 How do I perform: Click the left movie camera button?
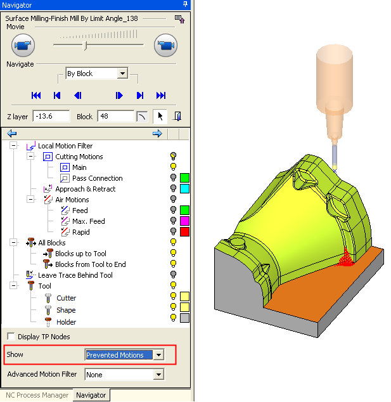[x=23, y=46]
